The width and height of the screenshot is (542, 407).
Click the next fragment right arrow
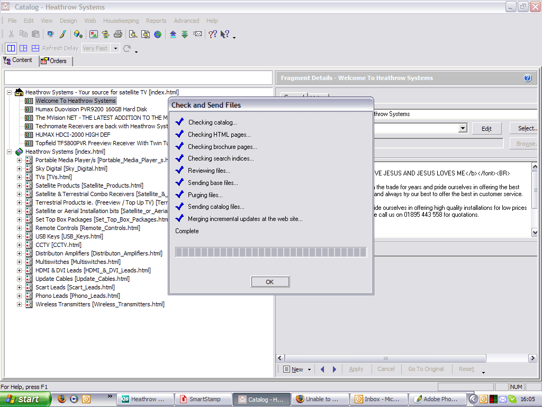pos(335,369)
